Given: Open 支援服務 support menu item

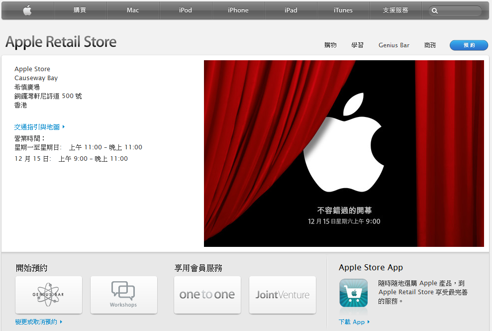Looking at the screenshot, I should 395,10.
